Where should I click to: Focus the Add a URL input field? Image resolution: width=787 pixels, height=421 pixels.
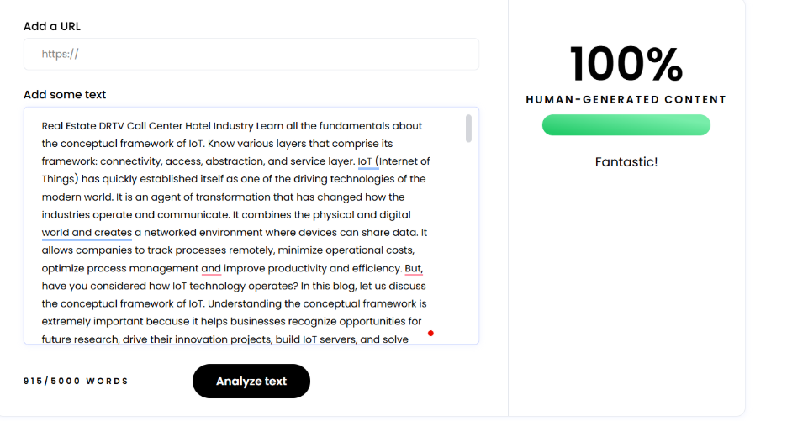pos(251,55)
